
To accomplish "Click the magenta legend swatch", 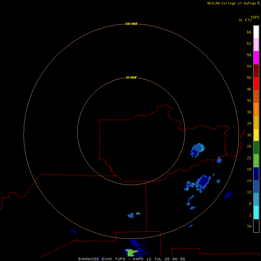I will (256, 58).
